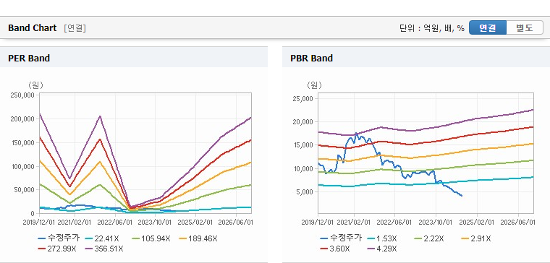Toggle 2.22X series in PBR legend
The height and width of the screenshot is (263, 550).
[428, 239]
